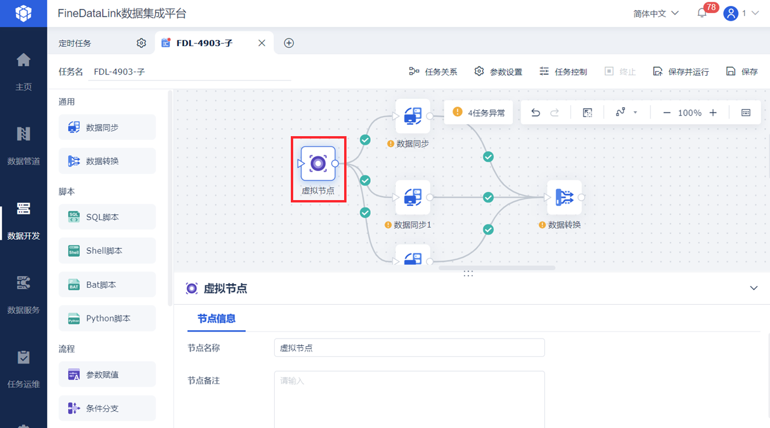The width and height of the screenshot is (770, 428).
Task: Open 数据服务 in the sidebar
Action: 24,294
